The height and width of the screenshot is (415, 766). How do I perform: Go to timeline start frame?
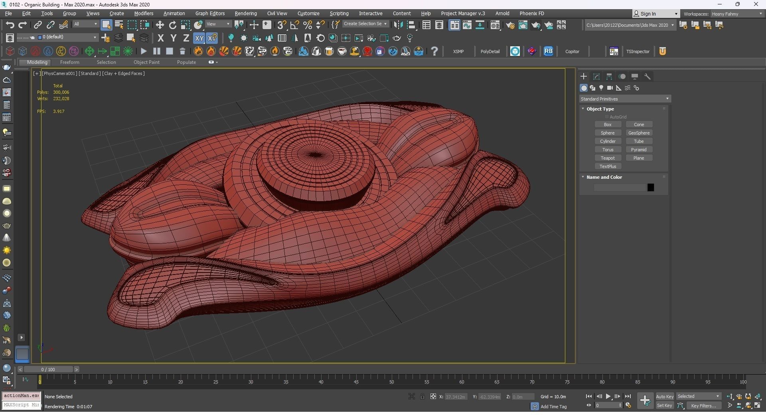click(x=588, y=396)
